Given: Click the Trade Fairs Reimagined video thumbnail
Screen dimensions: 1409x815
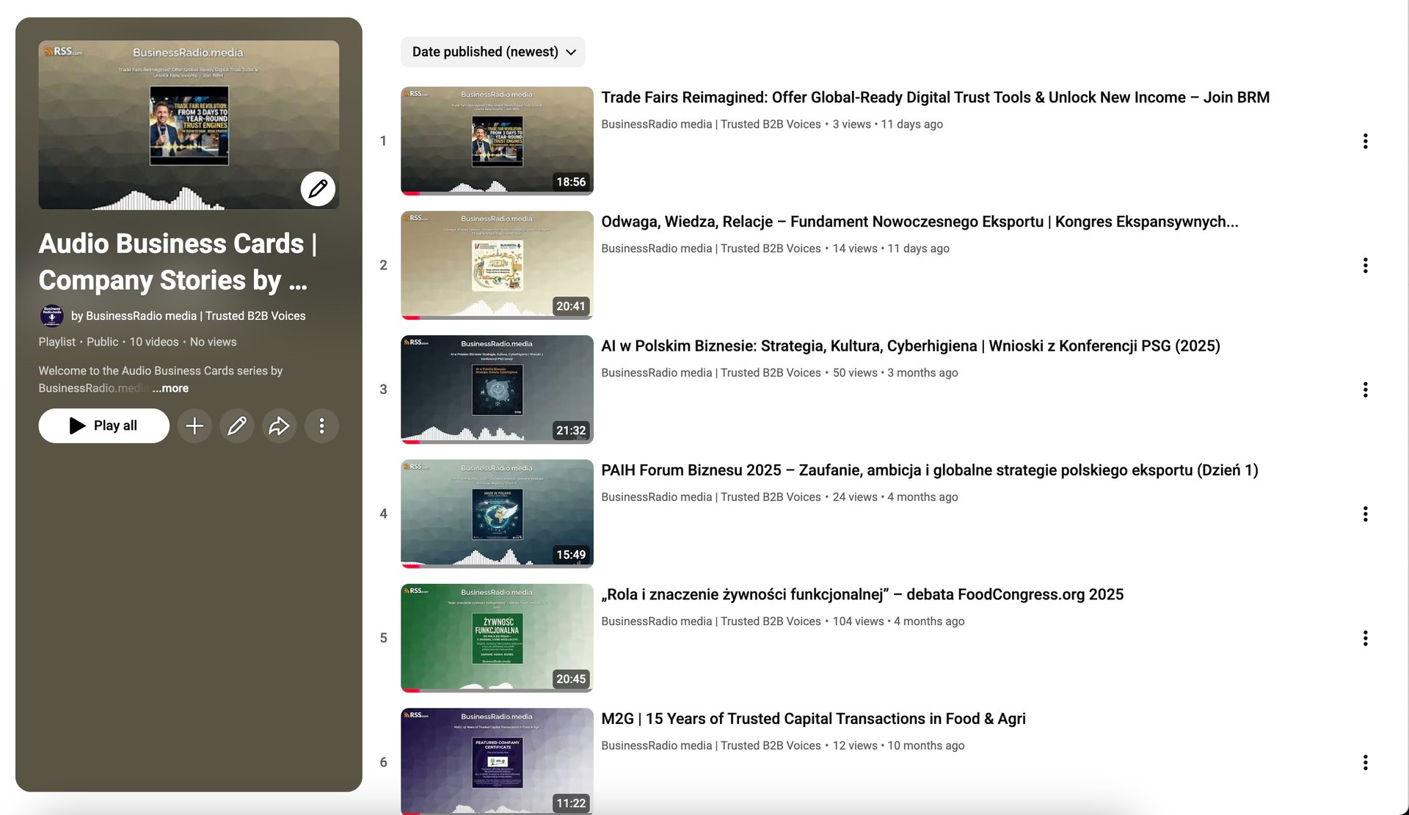Looking at the screenshot, I should (497, 141).
